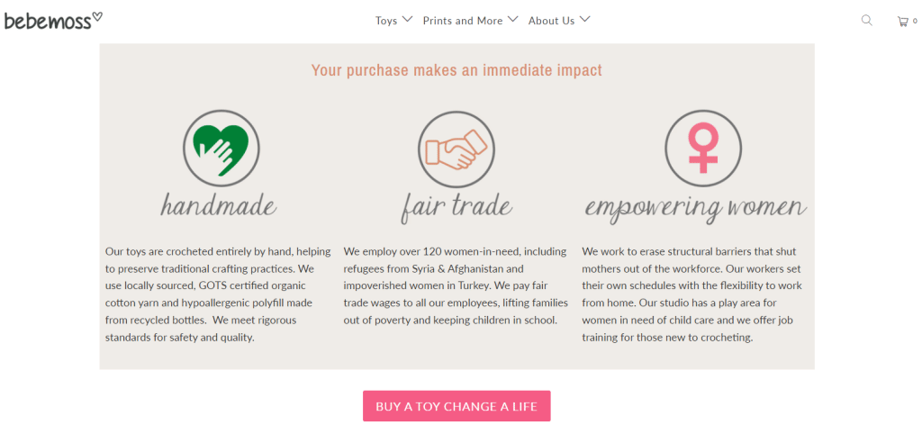Click the empowering women script heading
This screenshot has height=434, width=922.
click(695, 207)
